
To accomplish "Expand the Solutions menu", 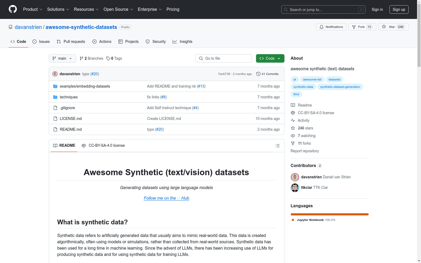I will (58, 9).
